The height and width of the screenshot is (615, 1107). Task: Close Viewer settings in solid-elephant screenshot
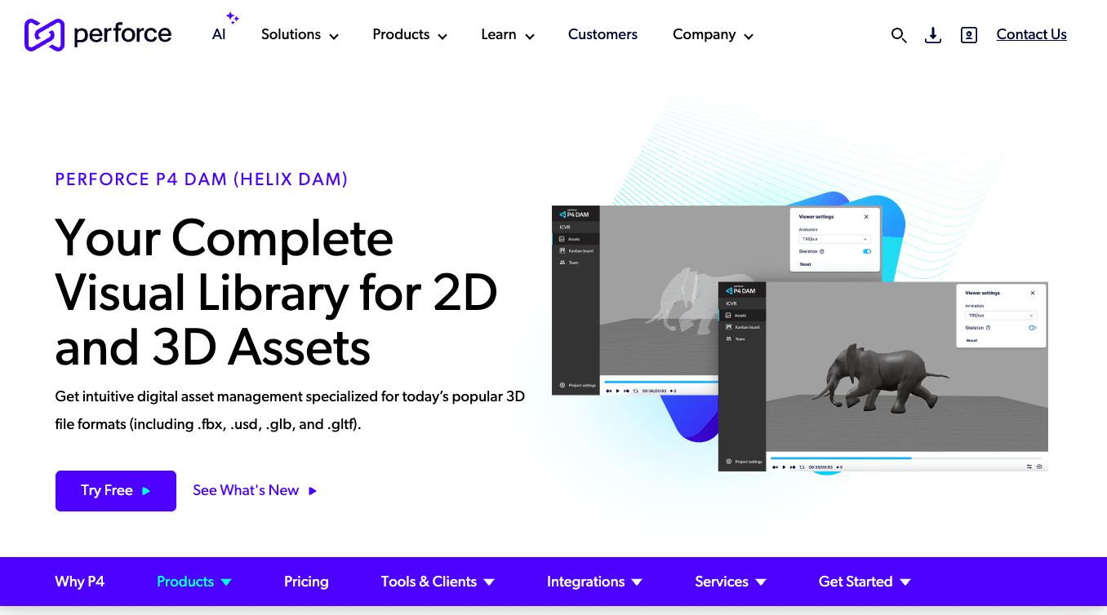click(1033, 293)
